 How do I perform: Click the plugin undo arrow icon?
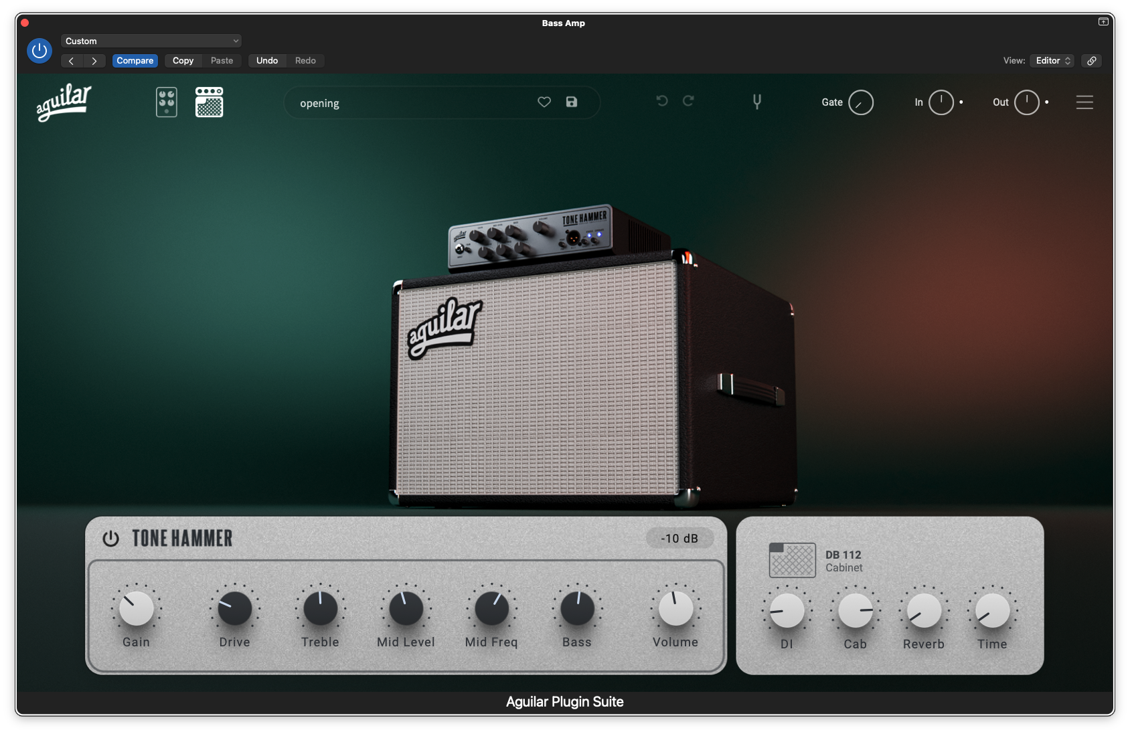tap(662, 101)
